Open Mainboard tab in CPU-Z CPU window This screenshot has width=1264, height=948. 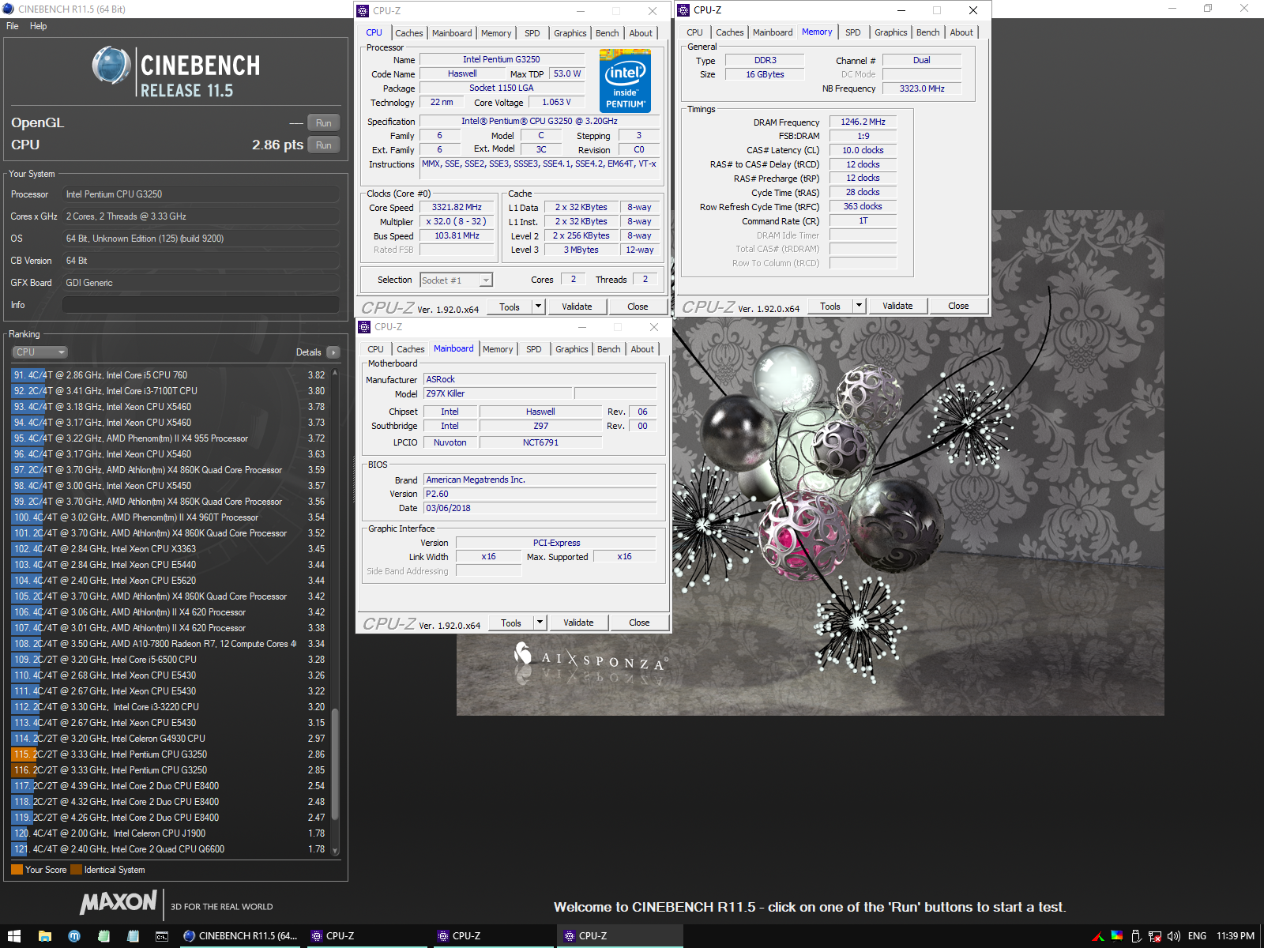(x=452, y=33)
